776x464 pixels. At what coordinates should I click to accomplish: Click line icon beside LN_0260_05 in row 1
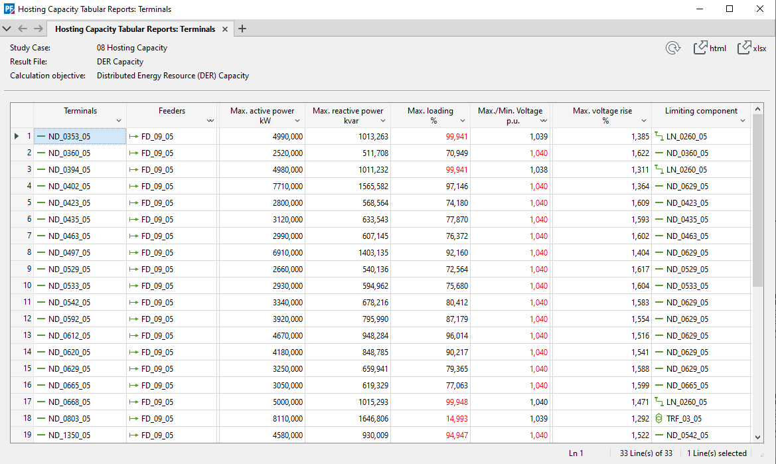tap(659, 136)
